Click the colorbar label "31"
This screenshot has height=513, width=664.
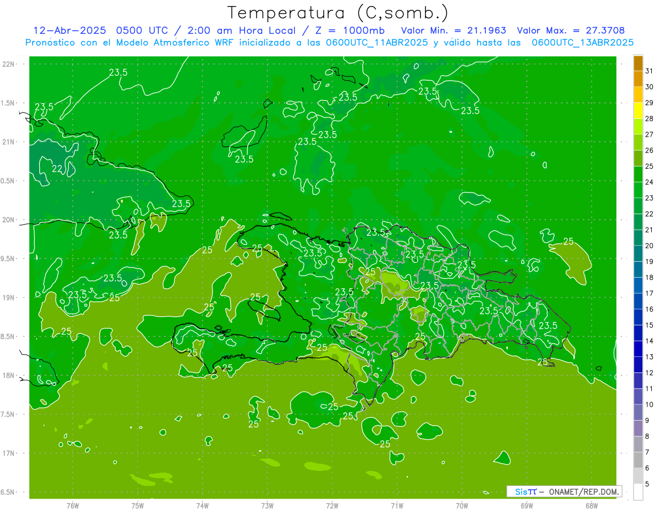click(650, 71)
